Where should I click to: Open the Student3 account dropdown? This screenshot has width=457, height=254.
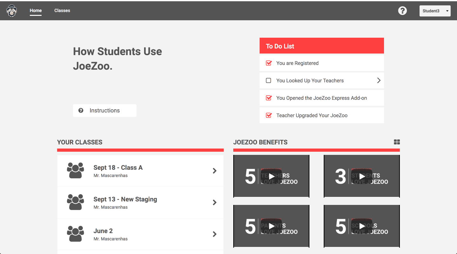coord(435,11)
